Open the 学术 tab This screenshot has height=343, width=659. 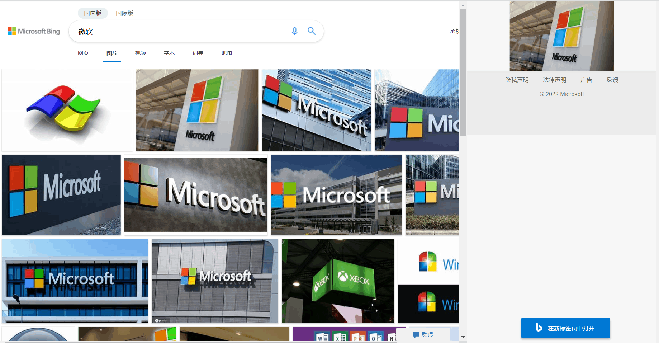pyautogui.click(x=169, y=53)
